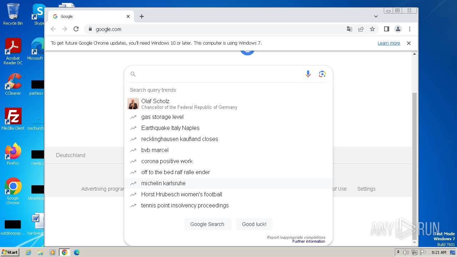Select the 'gas storage level' suggestion
Screen dimensions: 457x257
[228, 117]
